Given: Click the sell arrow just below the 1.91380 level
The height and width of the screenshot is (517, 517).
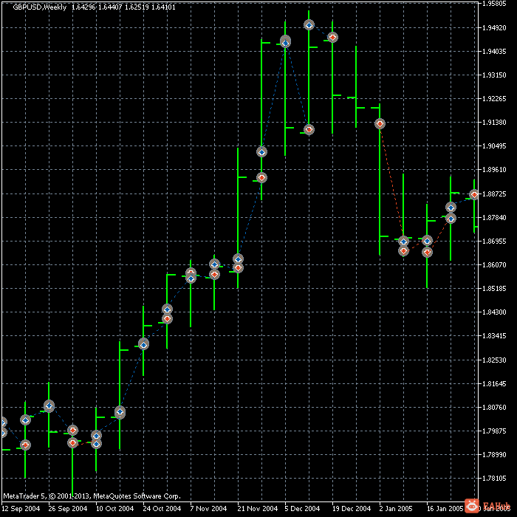Looking at the screenshot, I should (309, 129).
